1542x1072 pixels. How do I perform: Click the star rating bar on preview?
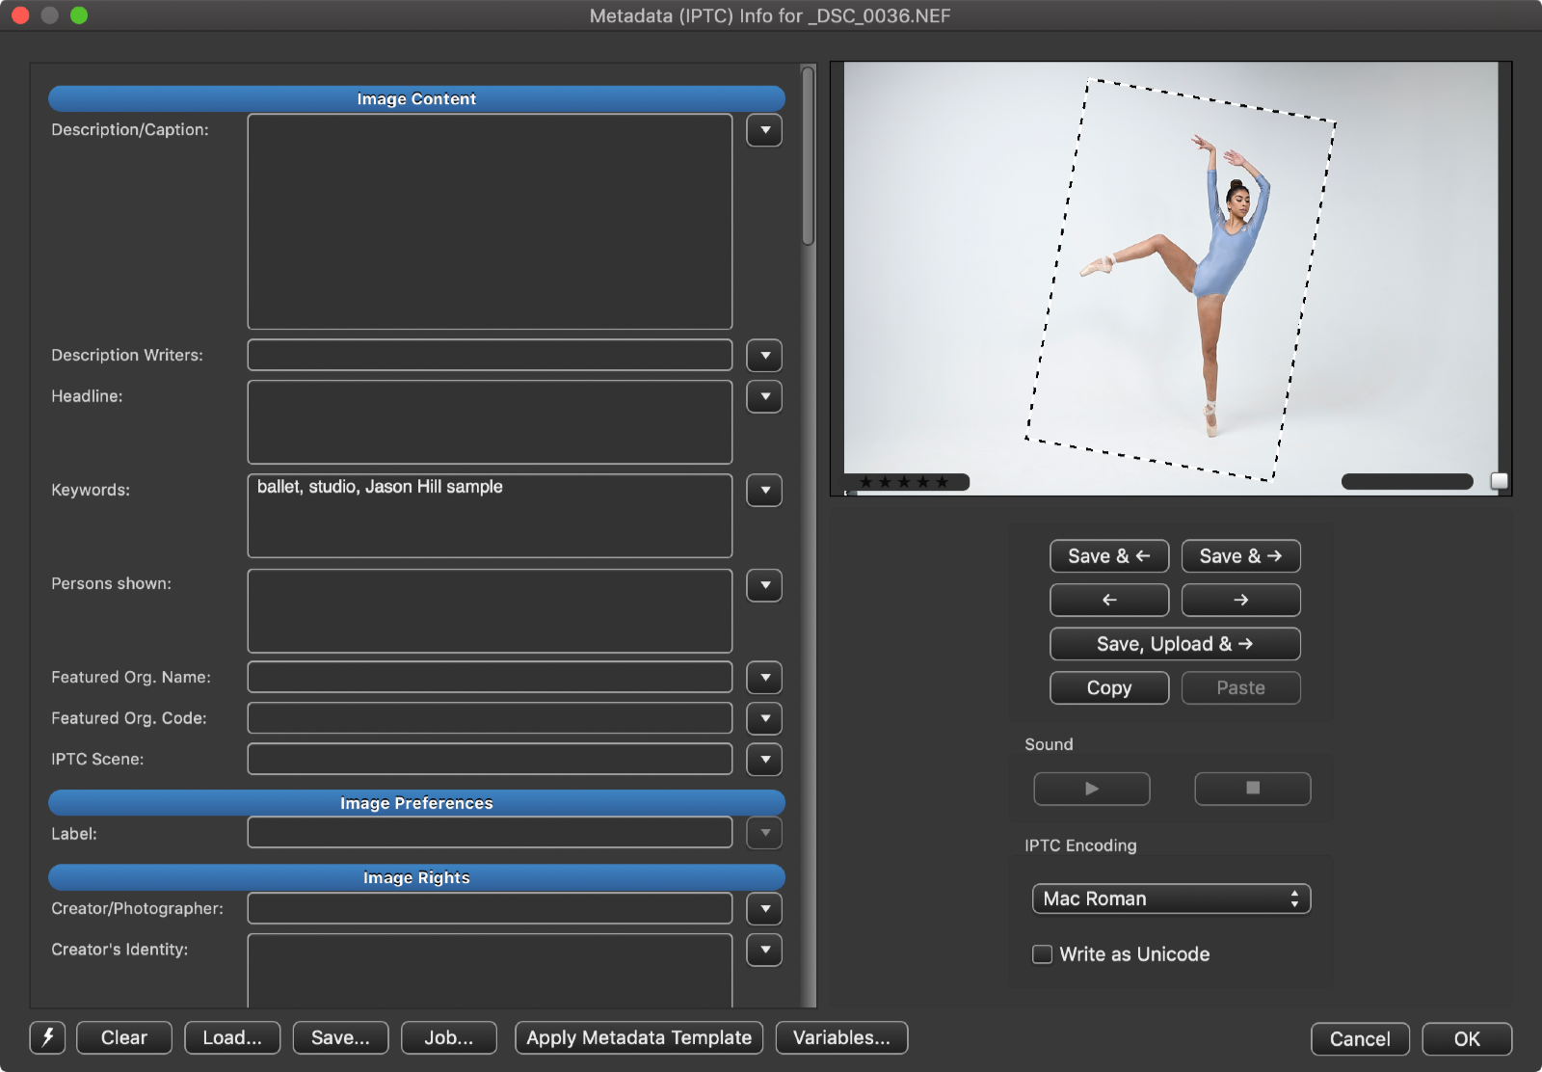(x=907, y=482)
